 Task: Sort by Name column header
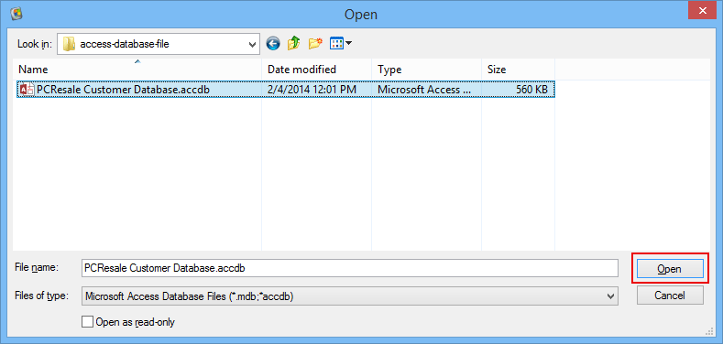(x=137, y=70)
